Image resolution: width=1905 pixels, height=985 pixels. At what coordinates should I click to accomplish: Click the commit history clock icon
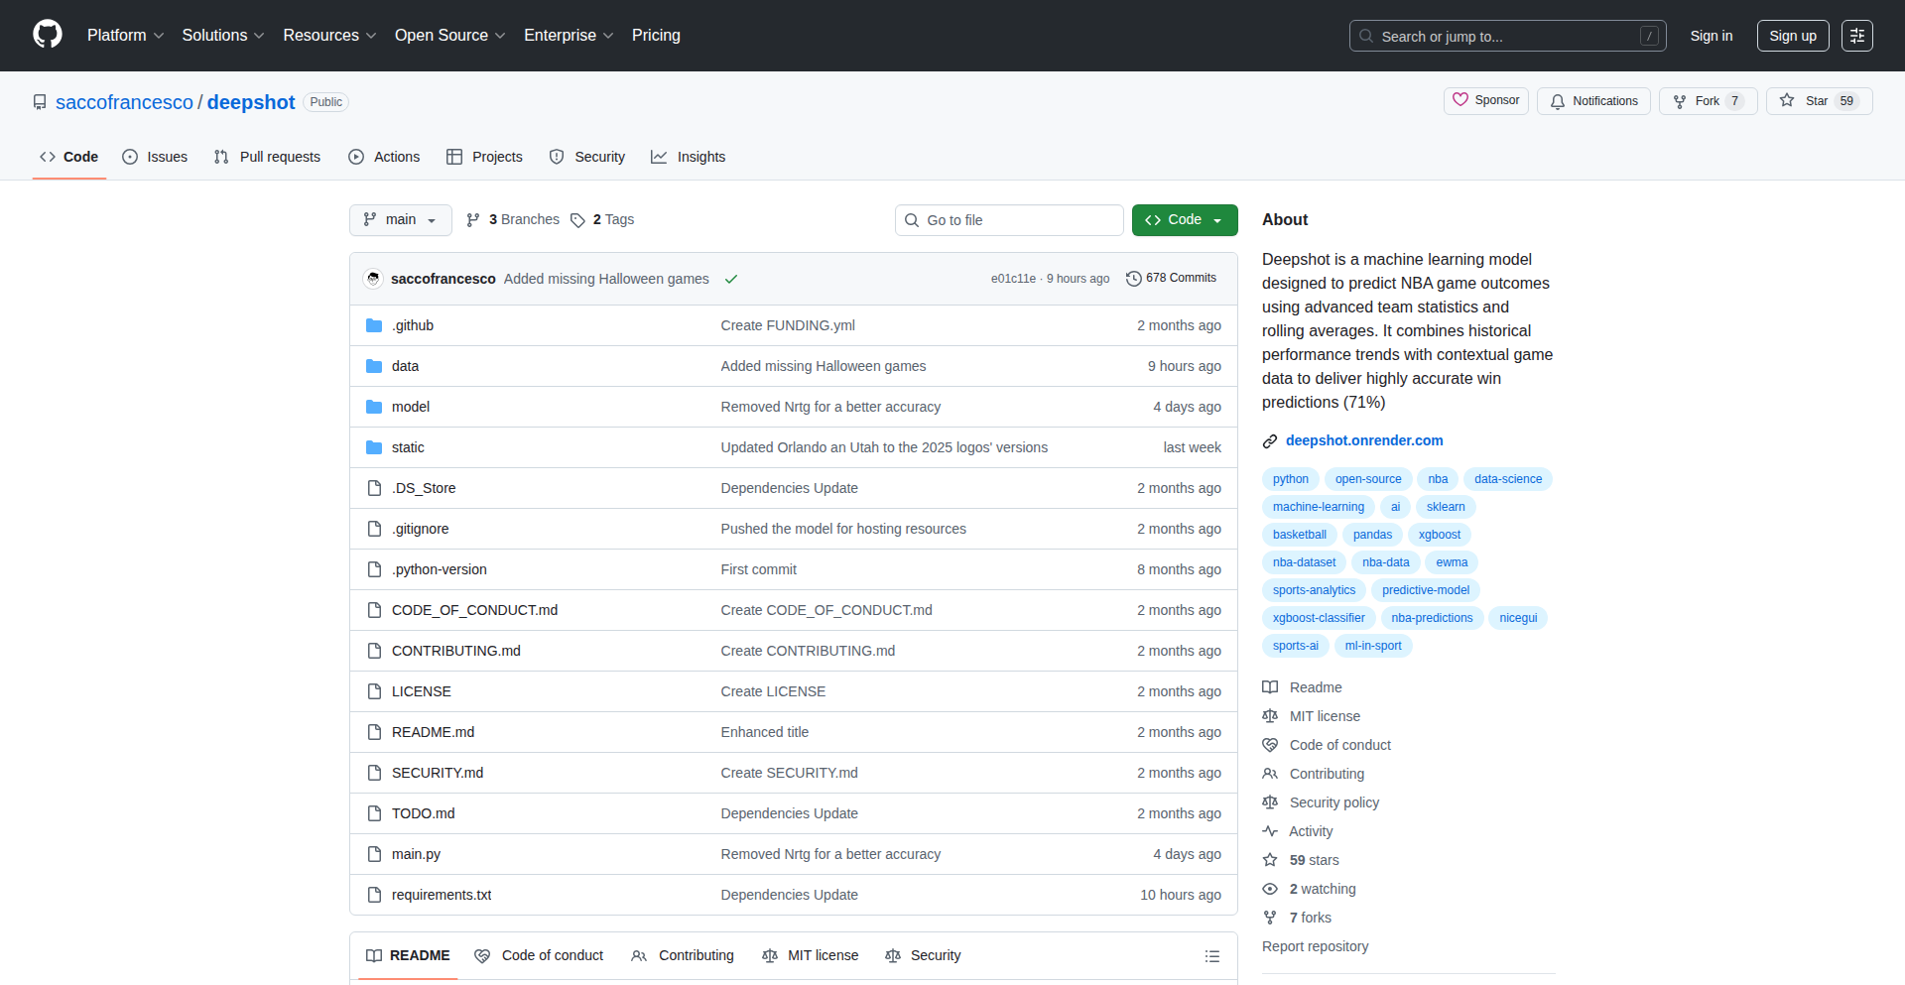[1133, 279]
